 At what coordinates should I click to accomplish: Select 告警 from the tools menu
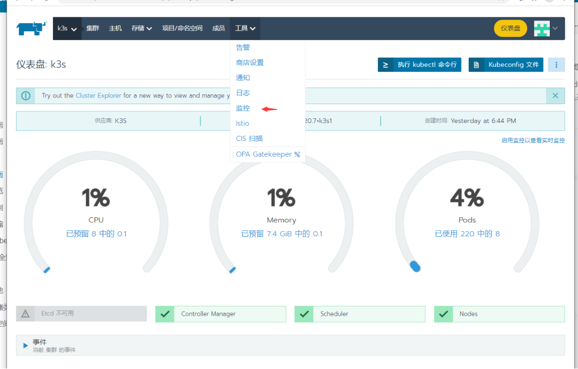pyautogui.click(x=243, y=48)
